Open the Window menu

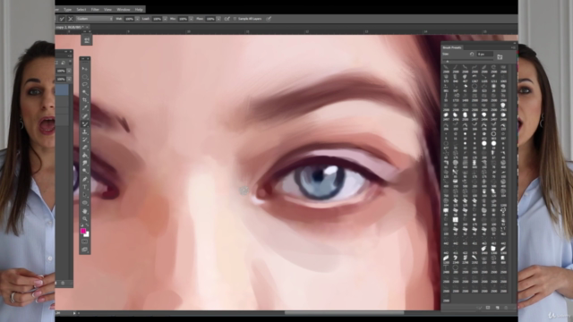point(124,10)
